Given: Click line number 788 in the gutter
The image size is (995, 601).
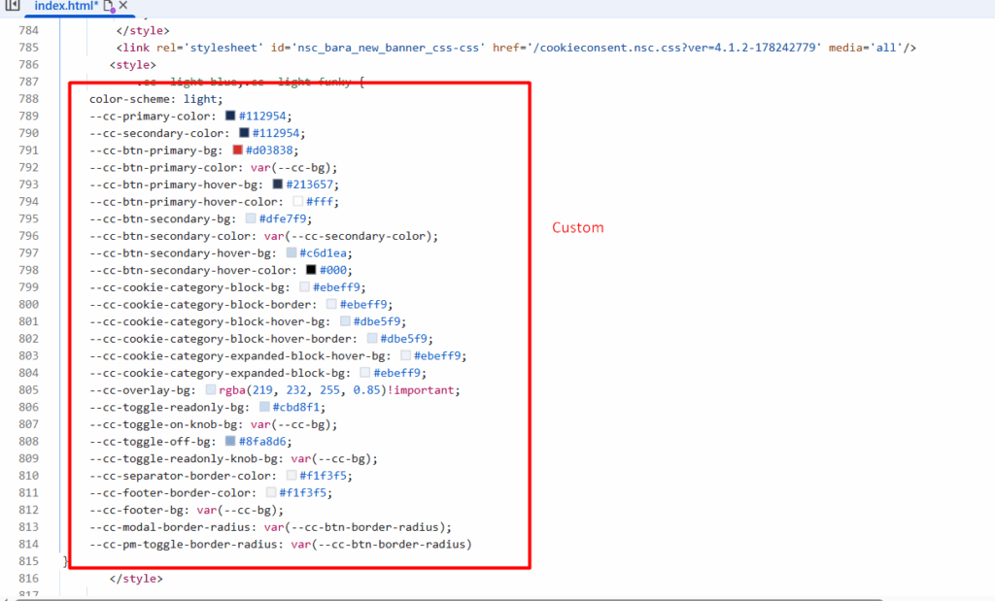Looking at the screenshot, I should tap(28, 99).
